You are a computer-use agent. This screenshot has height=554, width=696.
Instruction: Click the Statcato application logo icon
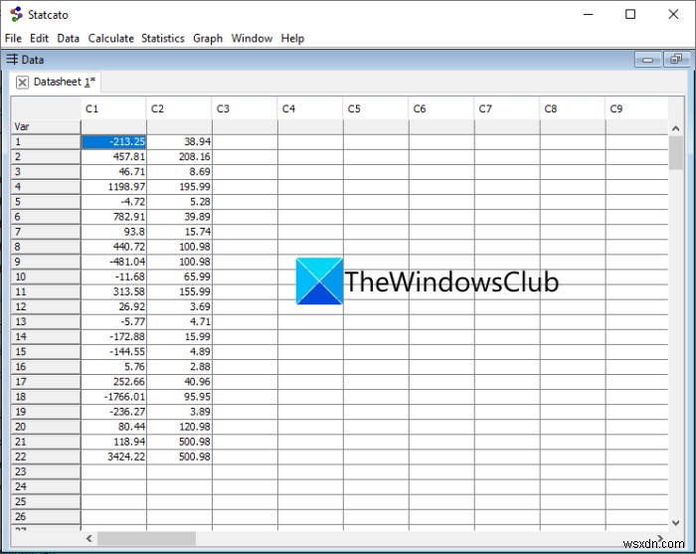point(17,14)
